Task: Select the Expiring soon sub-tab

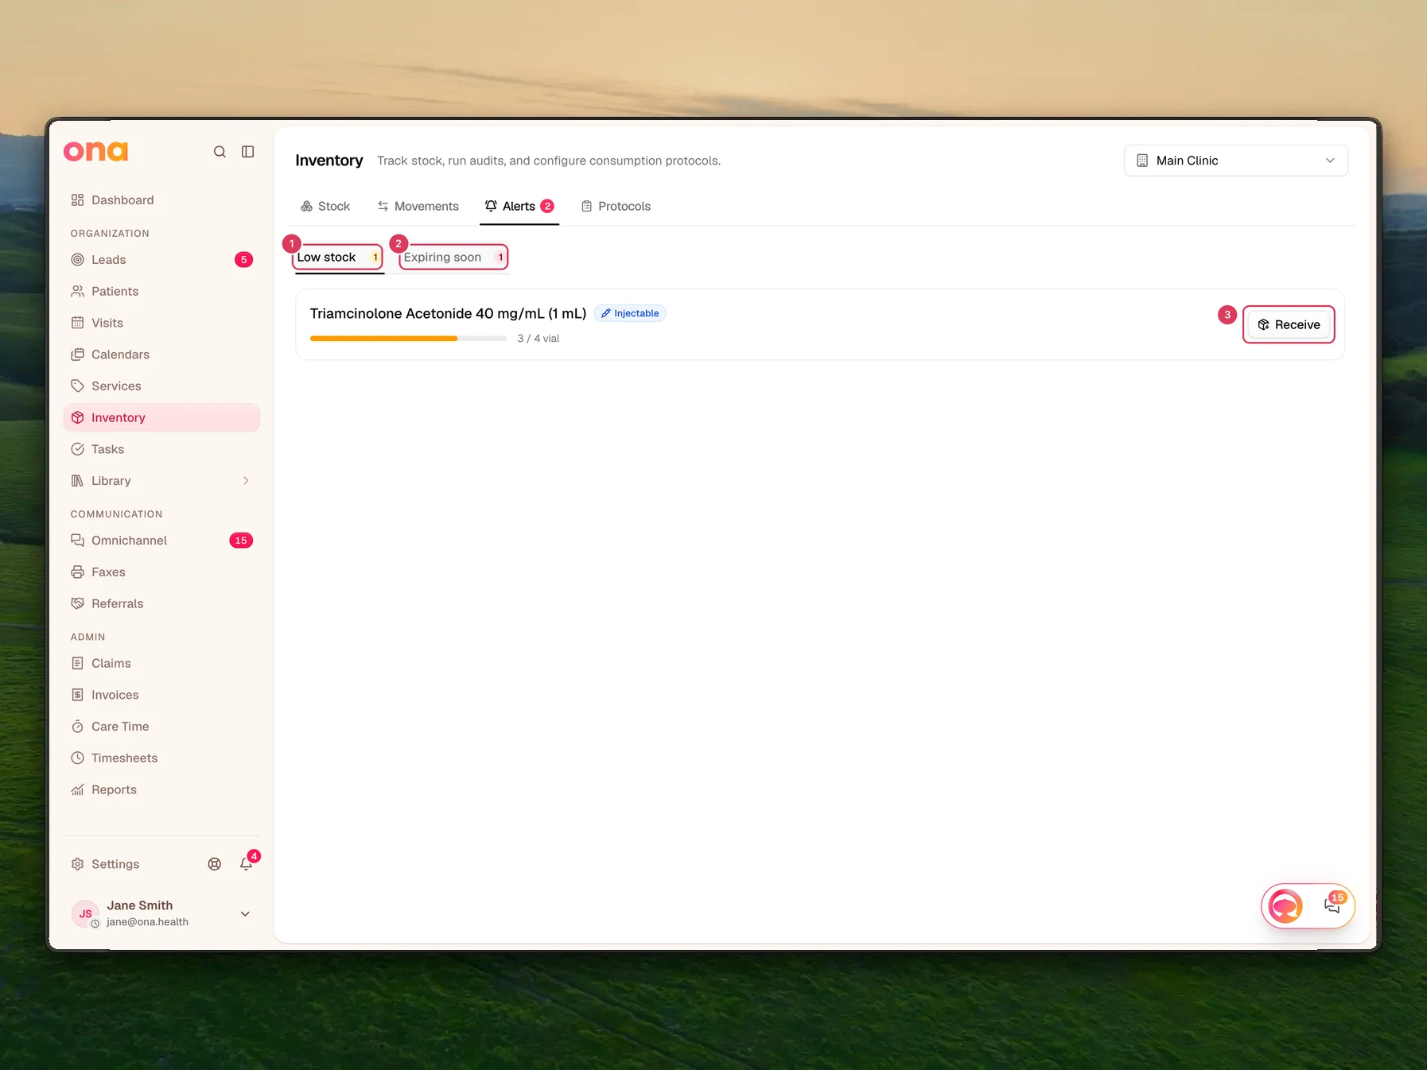Action: [x=453, y=258]
